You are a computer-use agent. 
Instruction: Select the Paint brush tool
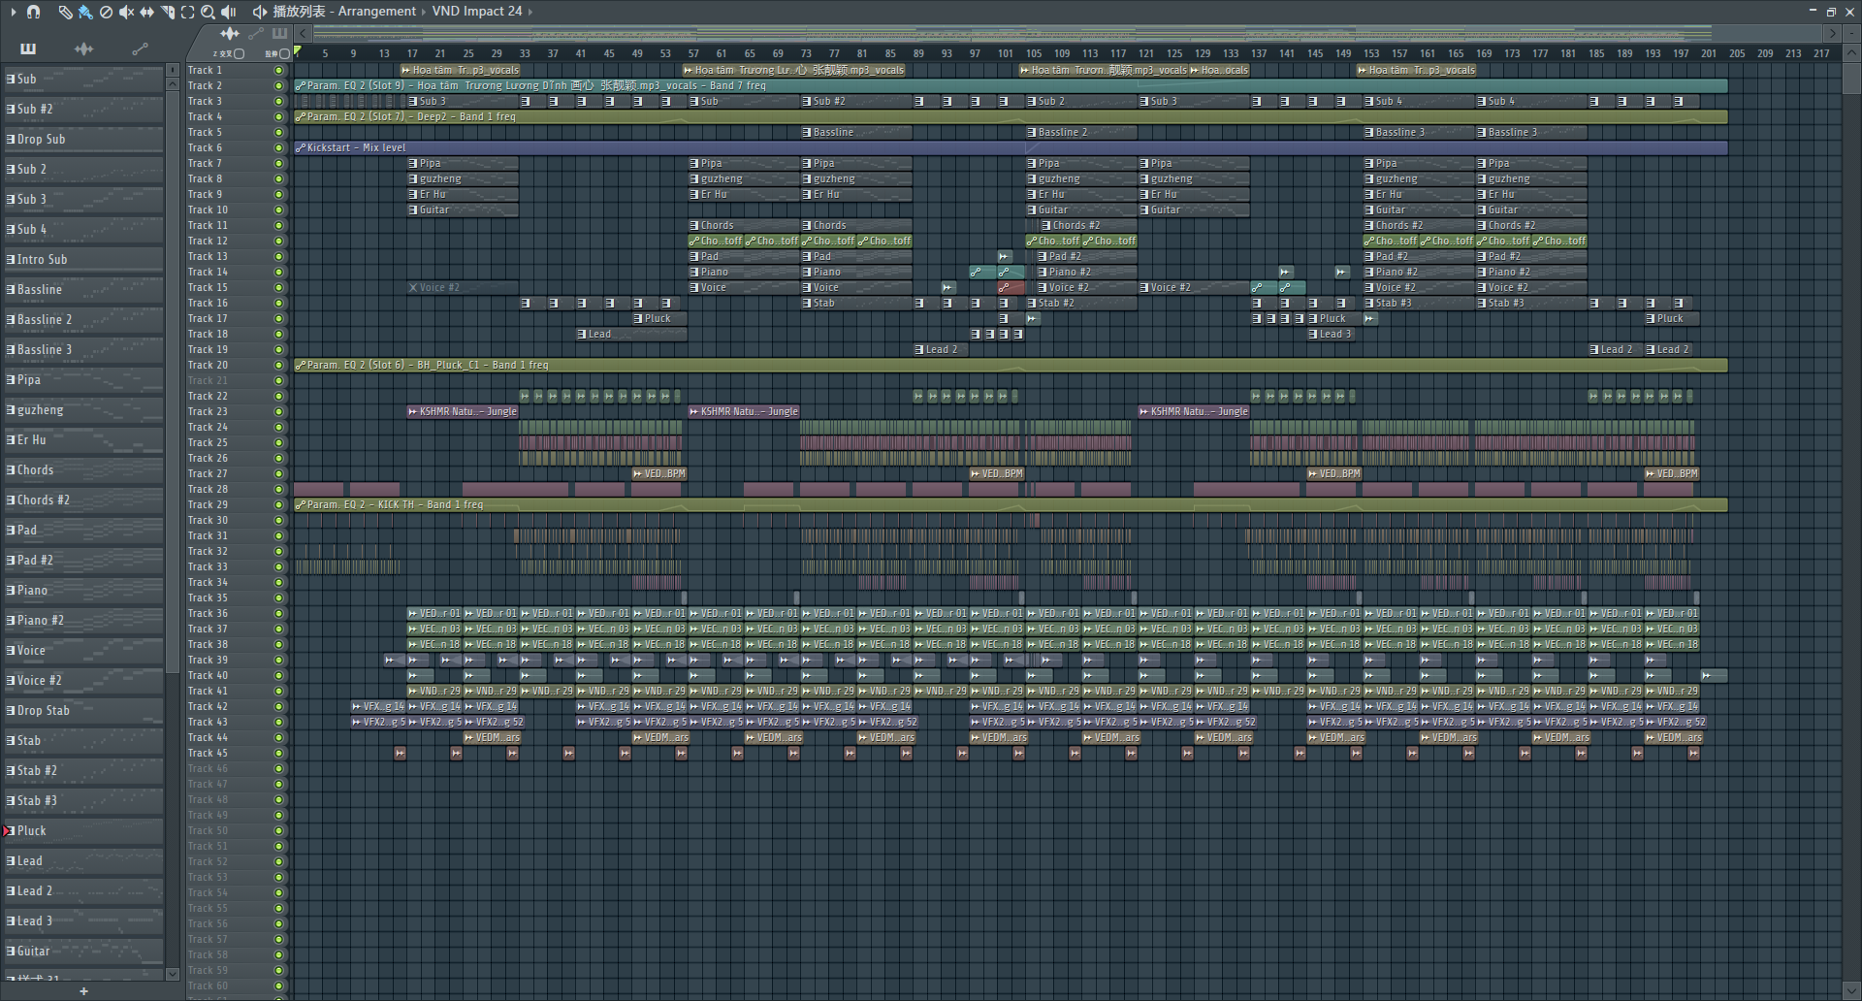[x=85, y=12]
